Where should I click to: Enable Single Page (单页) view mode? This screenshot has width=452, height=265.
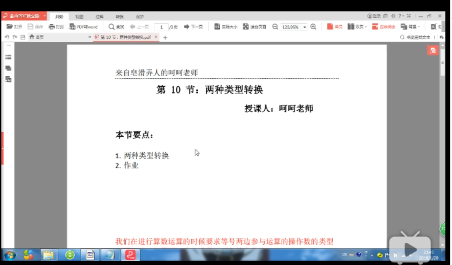click(335, 27)
